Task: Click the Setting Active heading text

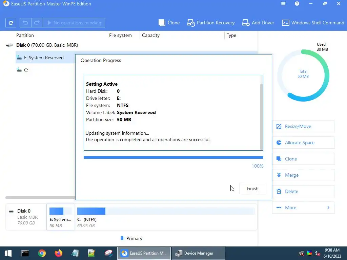Action: [102, 84]
